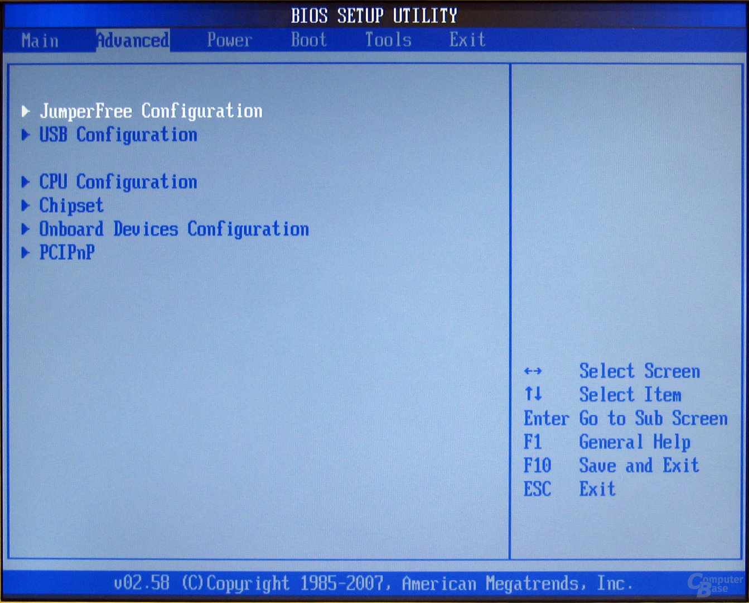749x603 pixels.
Task: Click the arrow beside JumperFree Configuration
Action: (x=25, y=111)
